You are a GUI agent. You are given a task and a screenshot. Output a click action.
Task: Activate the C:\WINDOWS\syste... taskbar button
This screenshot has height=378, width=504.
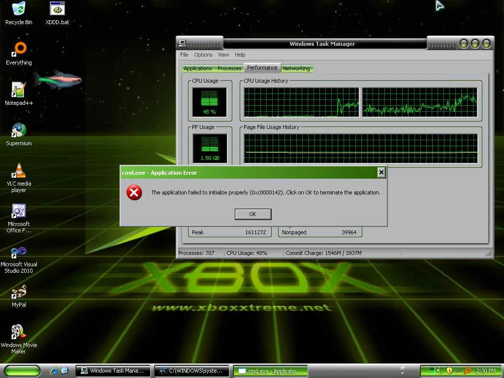192,371
